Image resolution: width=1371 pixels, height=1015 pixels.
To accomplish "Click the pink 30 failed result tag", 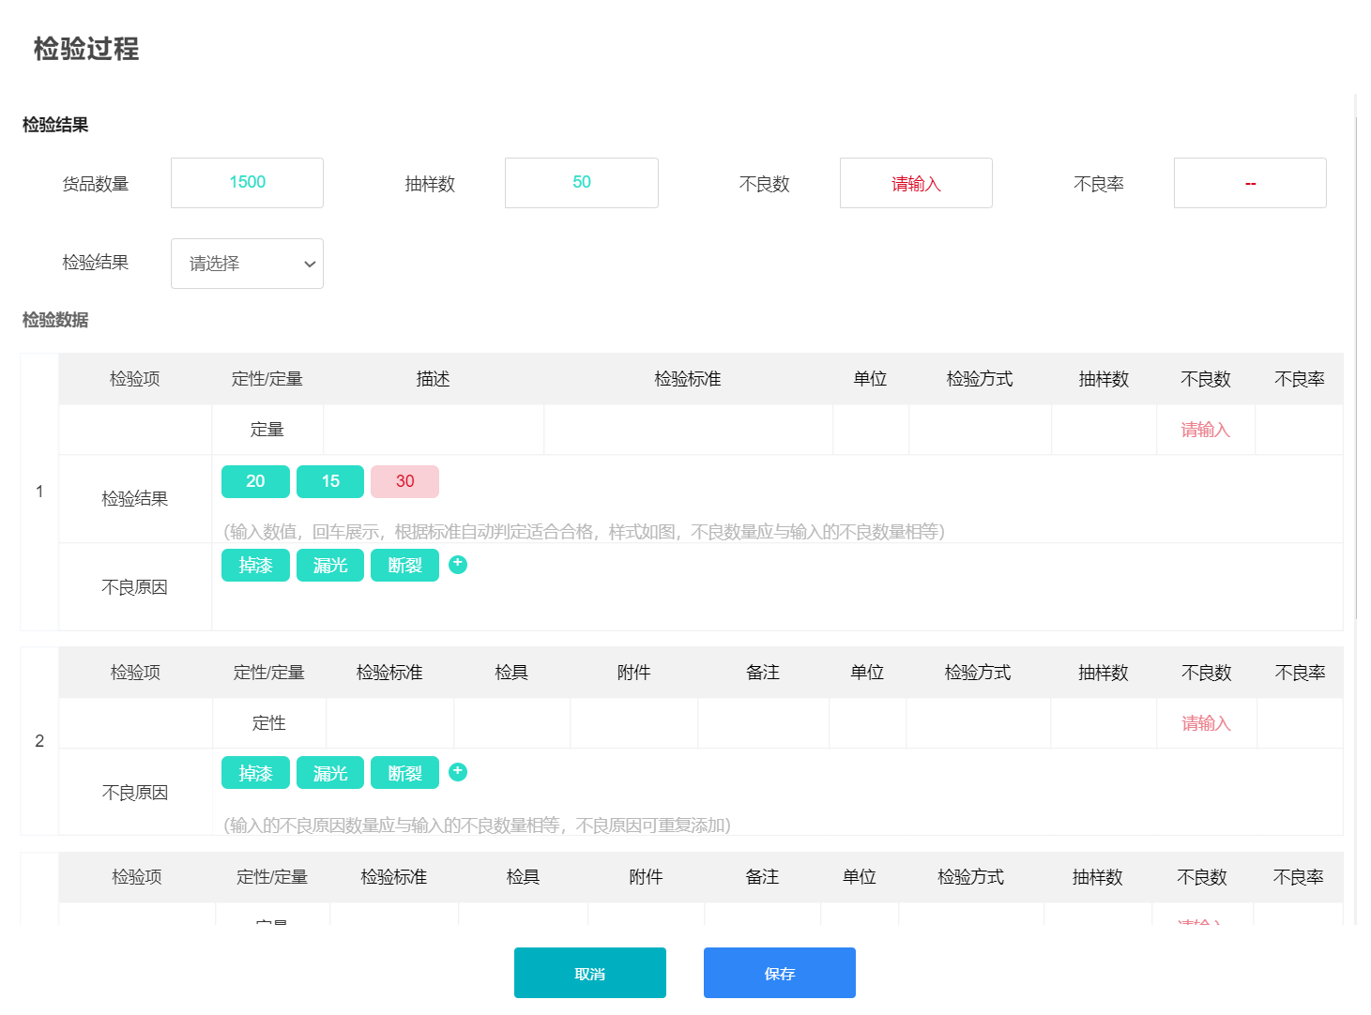I will click(404, 481).
